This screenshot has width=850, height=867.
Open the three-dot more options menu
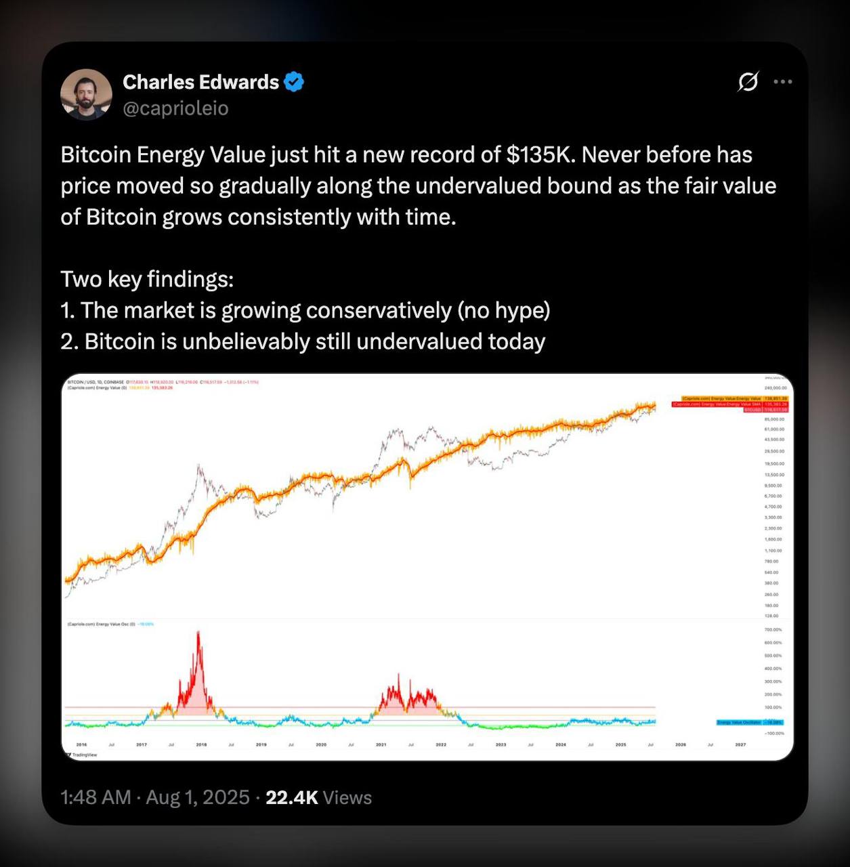(783, 82)
